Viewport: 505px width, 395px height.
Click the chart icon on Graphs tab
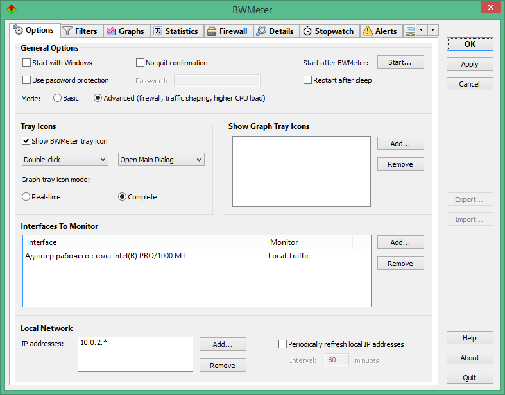pos(111,31)
